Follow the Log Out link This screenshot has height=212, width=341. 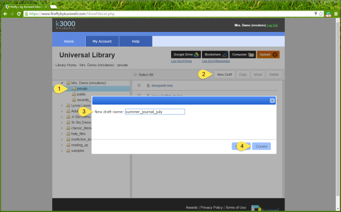272,25
